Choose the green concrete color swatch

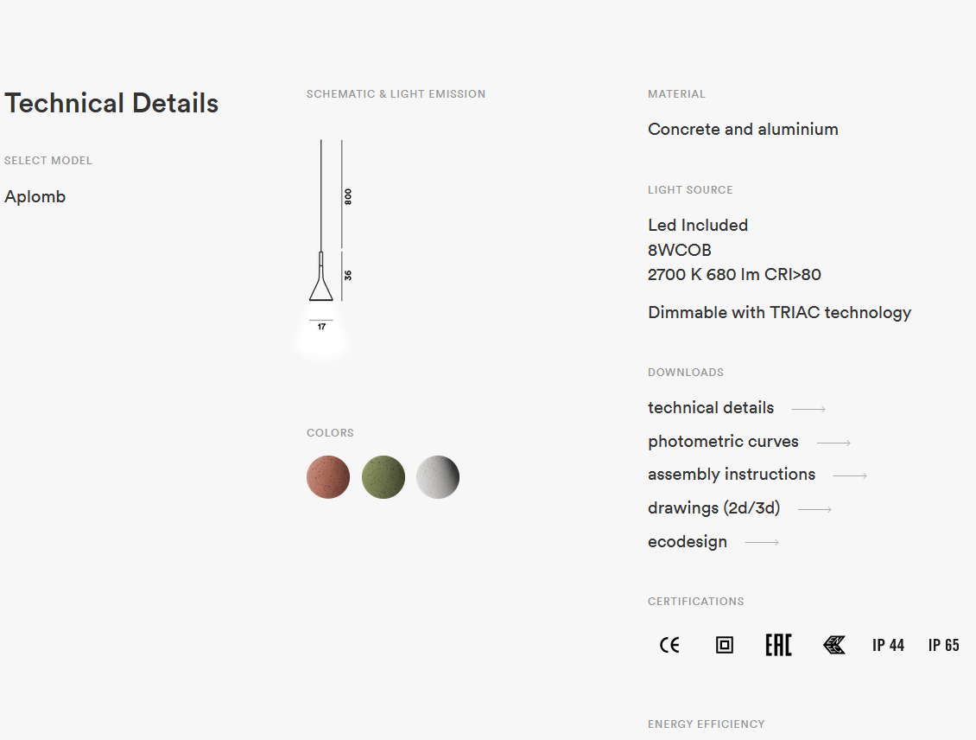pos(383,477)
